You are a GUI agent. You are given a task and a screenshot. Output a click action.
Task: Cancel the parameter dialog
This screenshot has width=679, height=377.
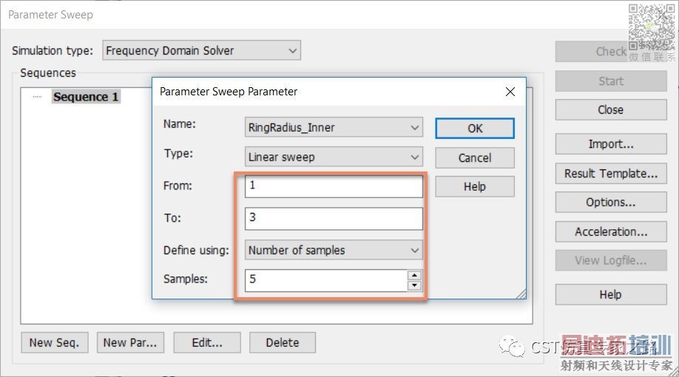474,157
